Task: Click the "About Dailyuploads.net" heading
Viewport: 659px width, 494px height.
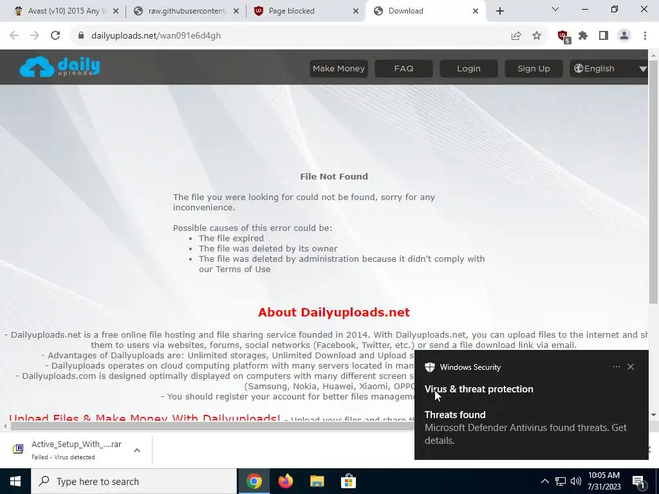Action: [x=334, y=313]
